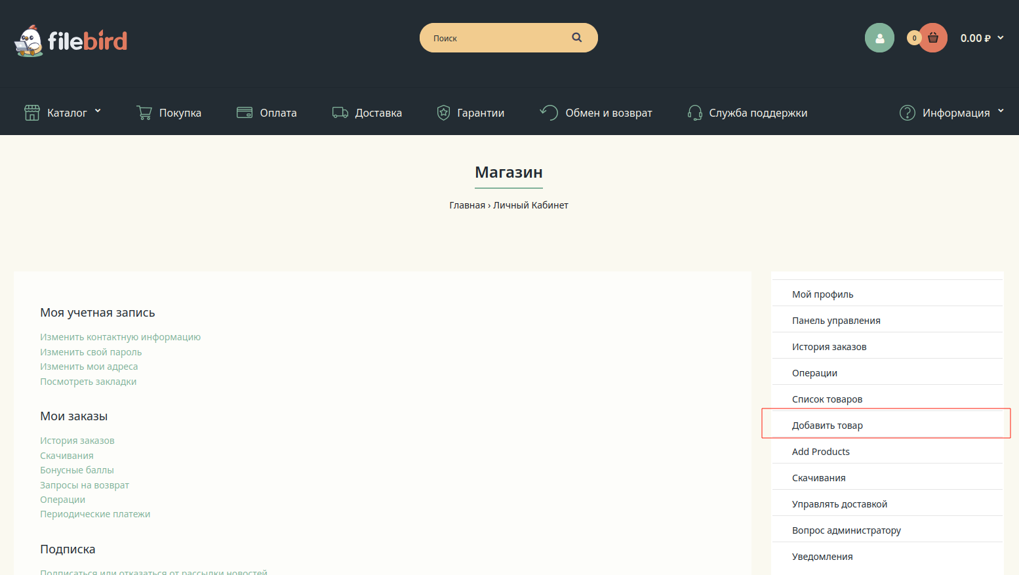Click the search magnifier icon
The height and width of the screenshot is (575, 1019).
pos(576,37)
